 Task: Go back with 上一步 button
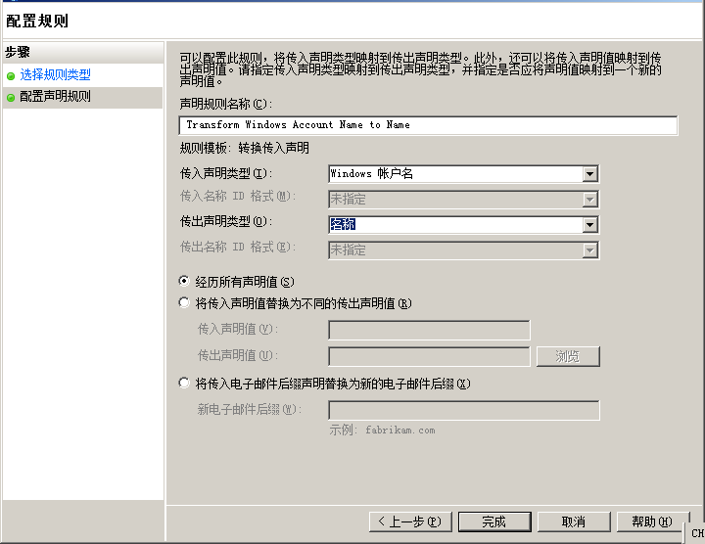[x=410, y=522]
